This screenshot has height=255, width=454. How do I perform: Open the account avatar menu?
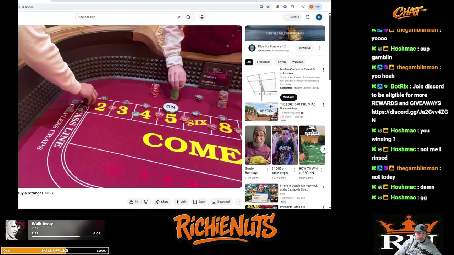tap(319, 17)
